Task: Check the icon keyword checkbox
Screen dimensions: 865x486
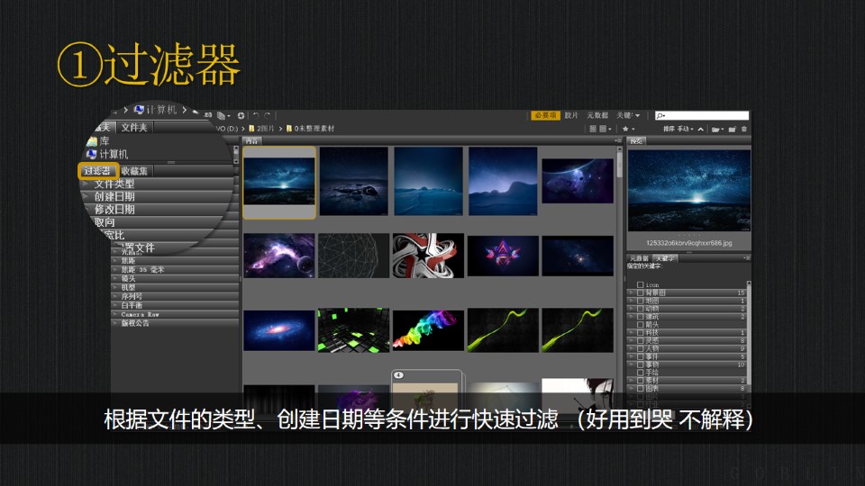Action: tap(641, 284)
